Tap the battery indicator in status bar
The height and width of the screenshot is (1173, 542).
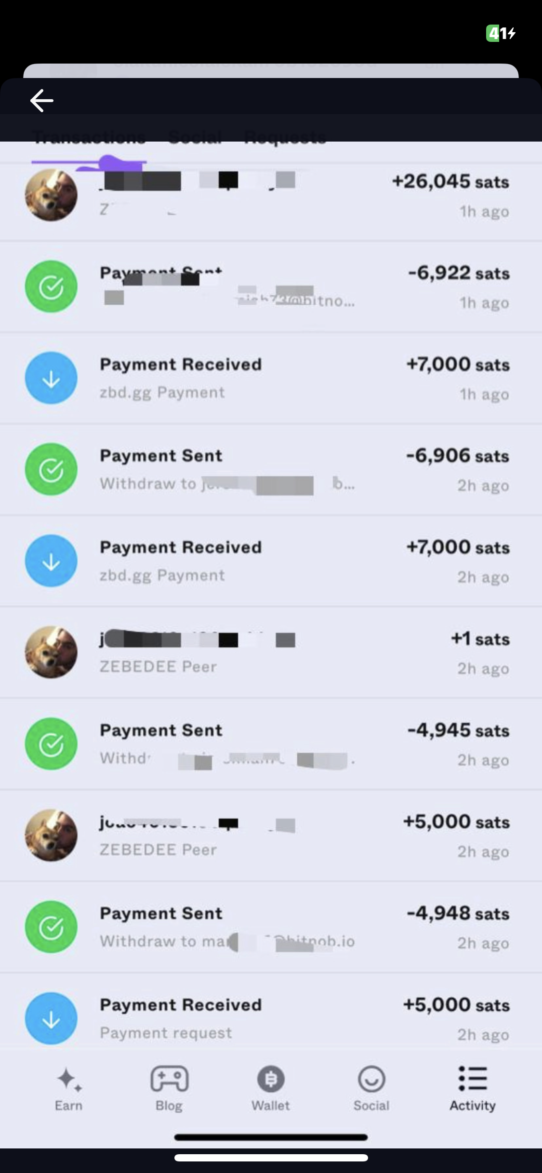tap(501, 33)
